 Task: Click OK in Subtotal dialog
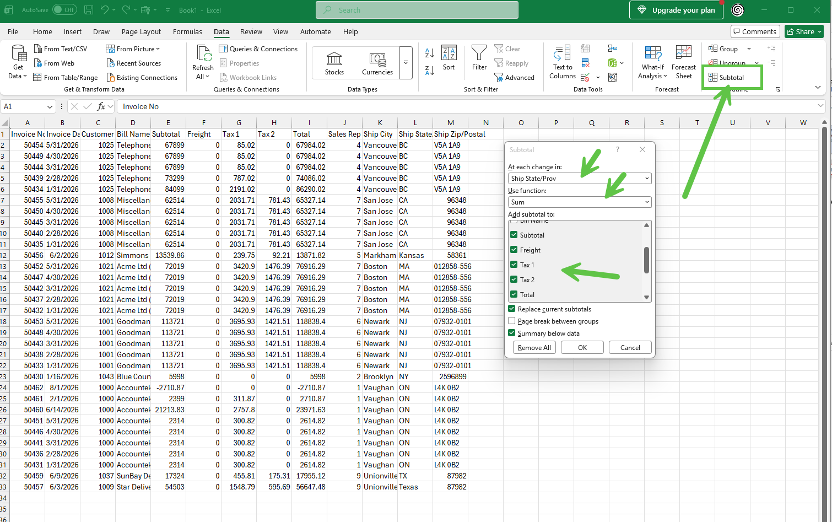(x=582, y=347)
